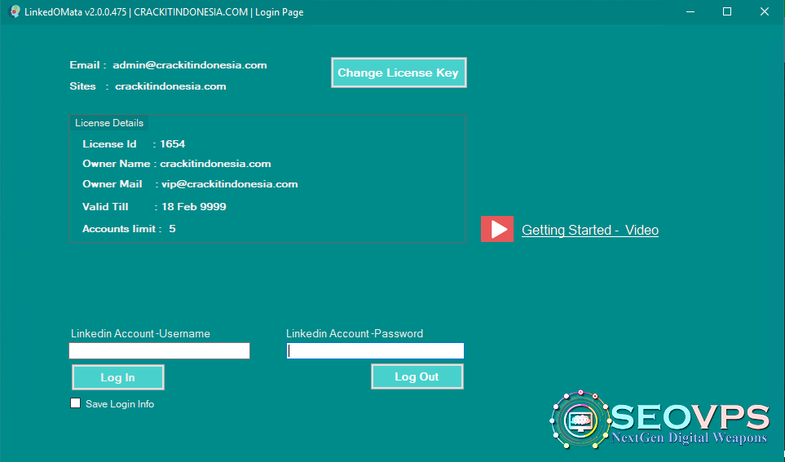Click the License Details group label

point(109,123)
